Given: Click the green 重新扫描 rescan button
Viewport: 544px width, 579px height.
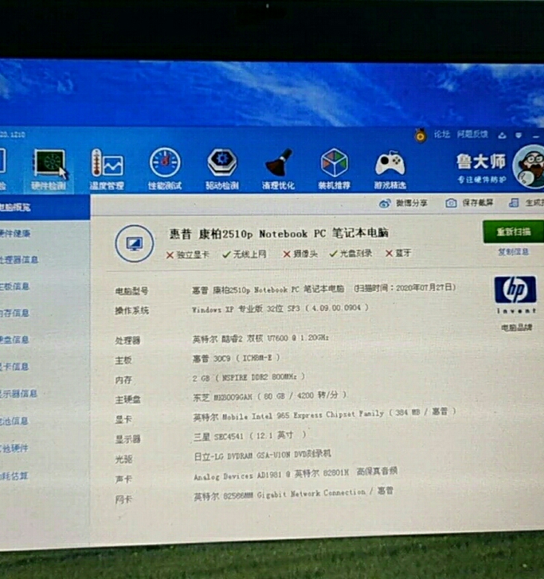Looking at the screenshot, I should click(x=513, y=232).
